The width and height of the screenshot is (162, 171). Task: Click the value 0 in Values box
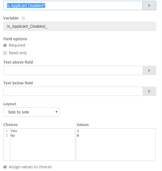tap(78, 136)
